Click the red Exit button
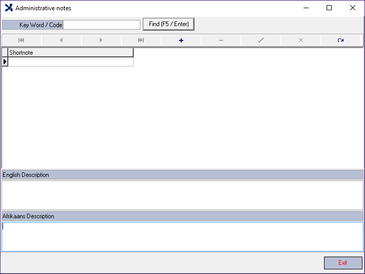This screenshot has height=274, width=365. tap(343, 263)
